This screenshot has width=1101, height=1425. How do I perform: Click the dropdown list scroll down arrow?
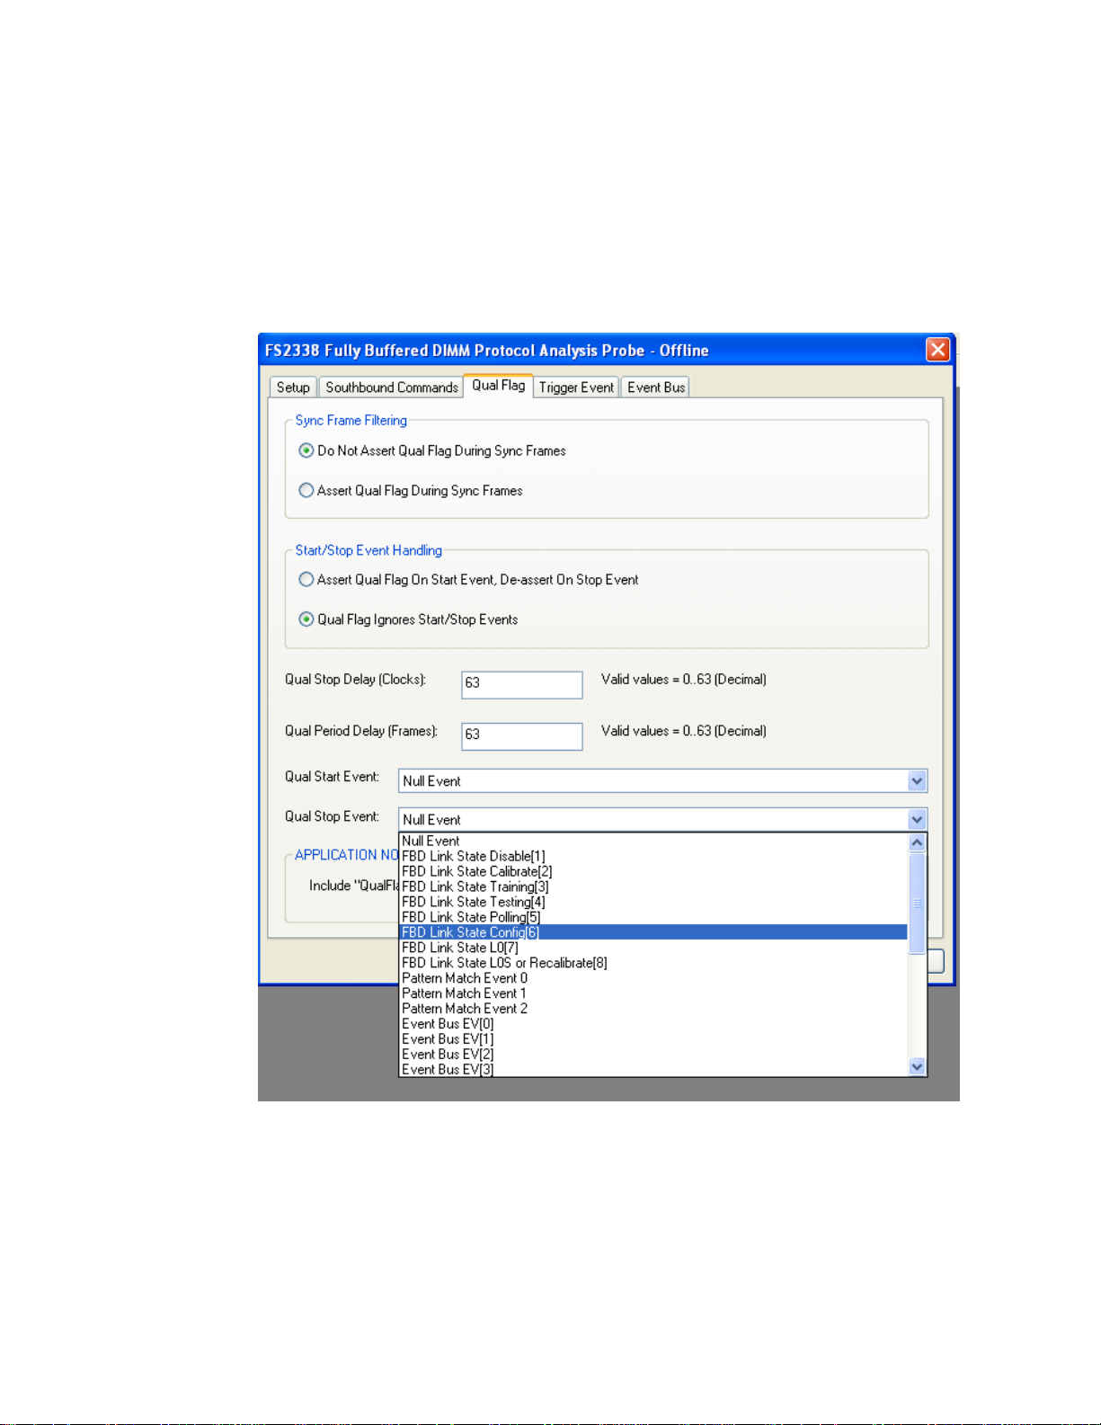click(917, 1067)
